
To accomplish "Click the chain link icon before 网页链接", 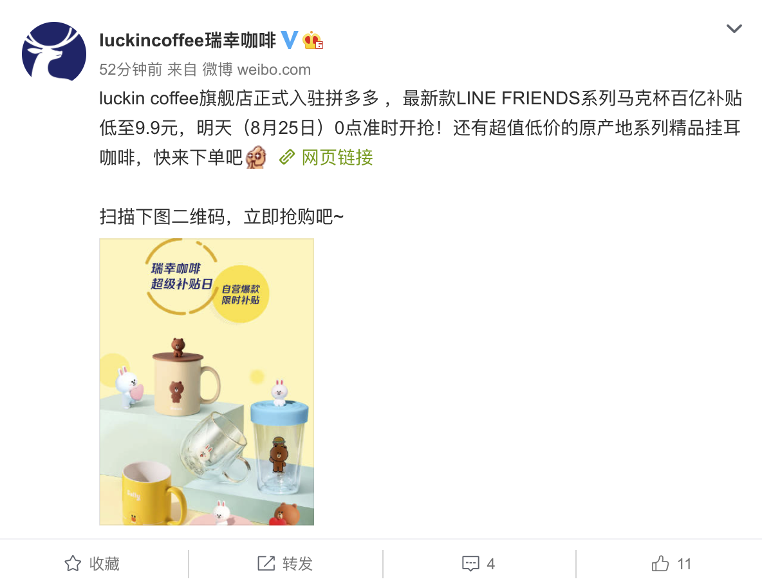I will point(287,158).
